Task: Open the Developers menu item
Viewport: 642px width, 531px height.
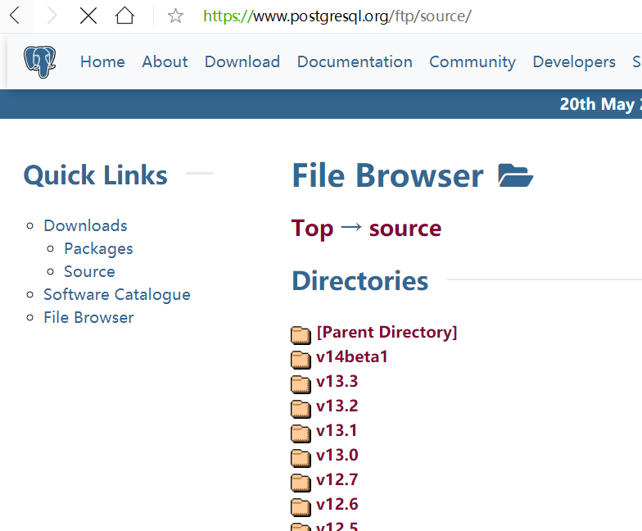Action: 574,62
